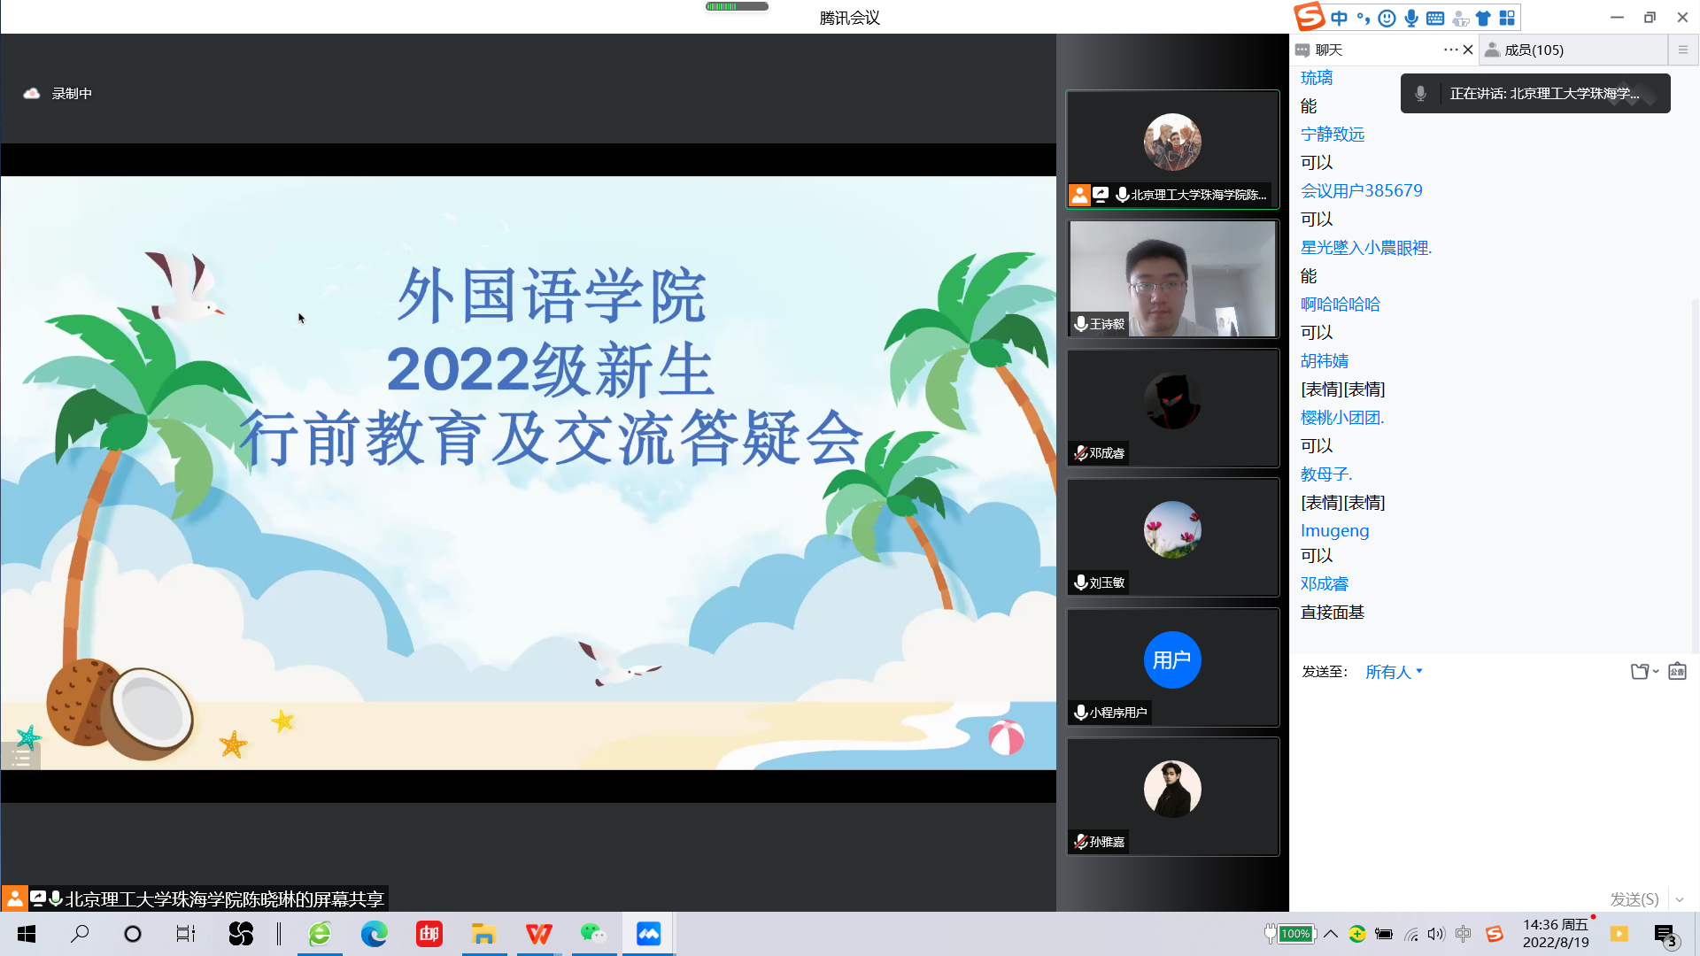Close the 聊天 chat panel
This screenshot has width=1700, height=956.
click(1468, 50)
